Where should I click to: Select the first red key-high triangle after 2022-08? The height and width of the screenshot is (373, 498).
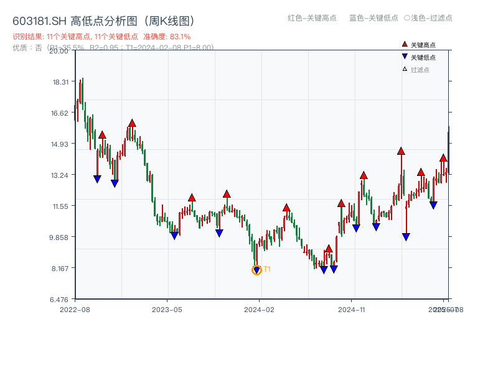(102, 135)
